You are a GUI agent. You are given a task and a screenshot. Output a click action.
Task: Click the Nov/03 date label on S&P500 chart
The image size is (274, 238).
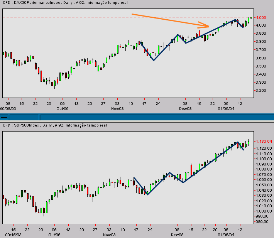pos(109,235)
